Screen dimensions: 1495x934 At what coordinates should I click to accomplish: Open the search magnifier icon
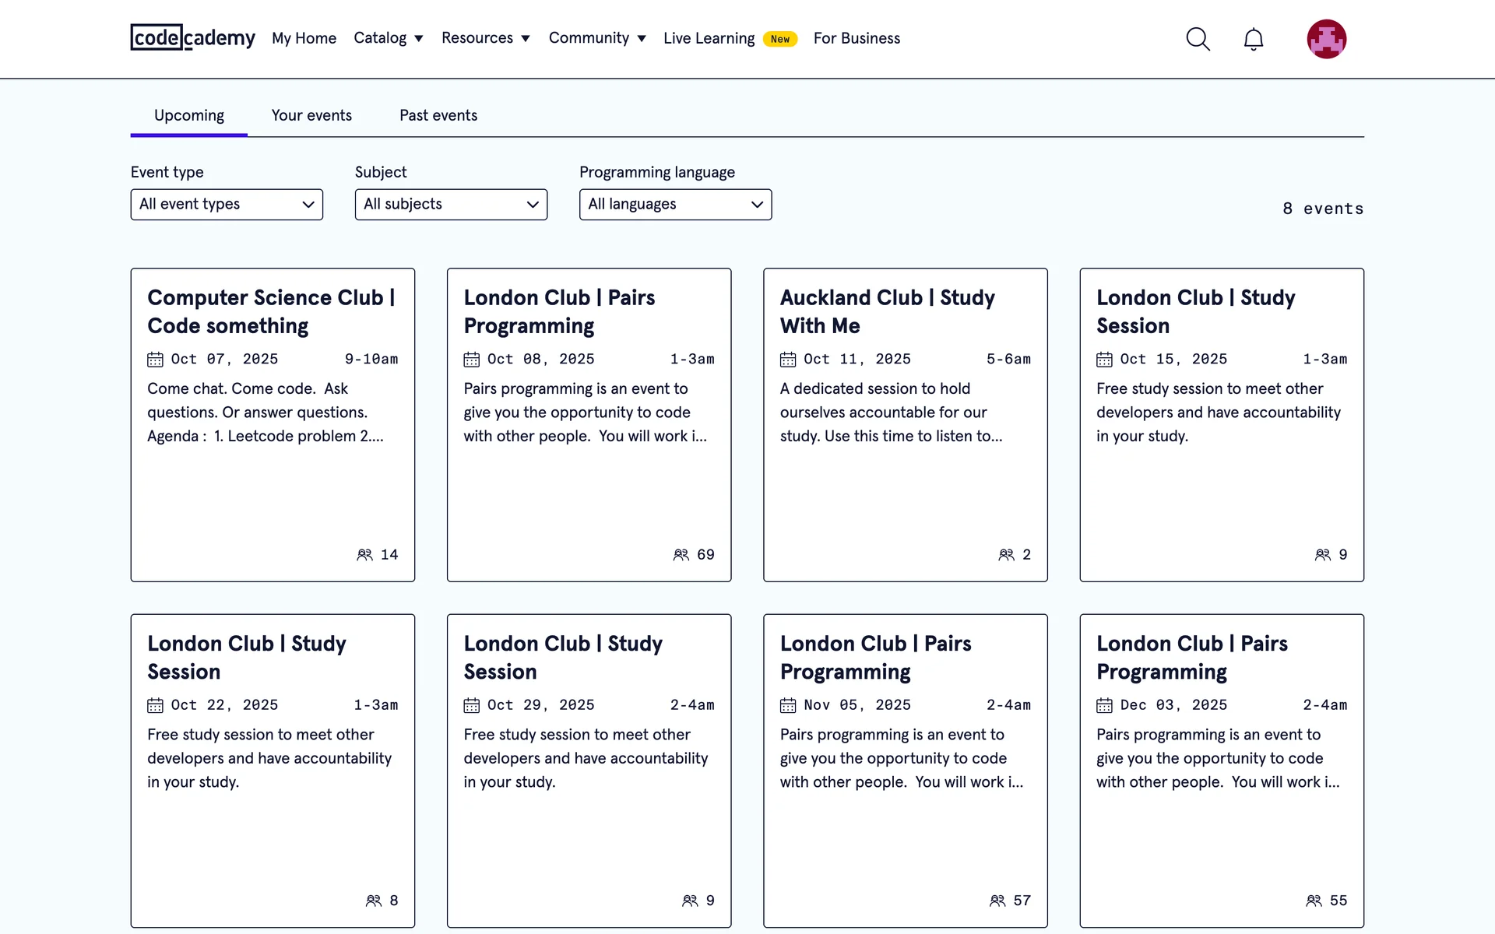pos(1198,39)
